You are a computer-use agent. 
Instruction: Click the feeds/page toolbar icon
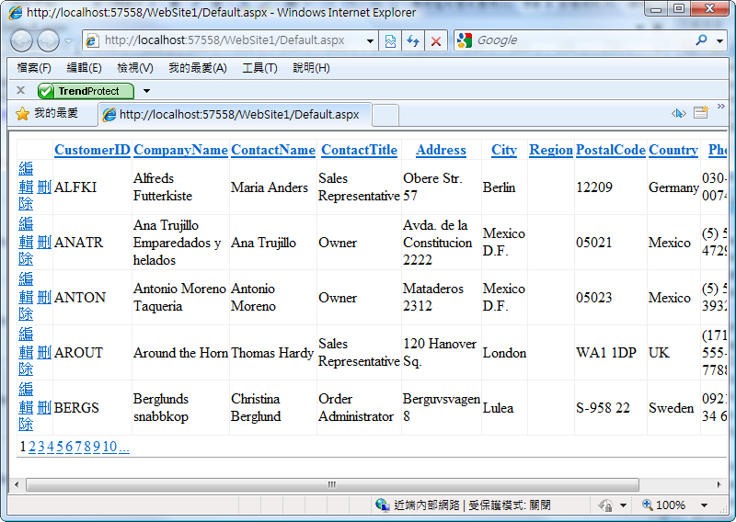click(x=701, y=112)
